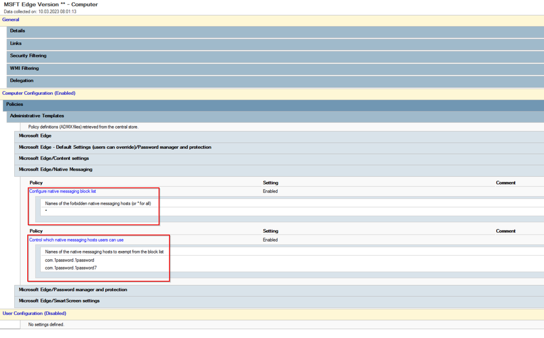Collapse Microsoft Edge/Native Messaging group
Screen dimensions: 544x338
56,170
